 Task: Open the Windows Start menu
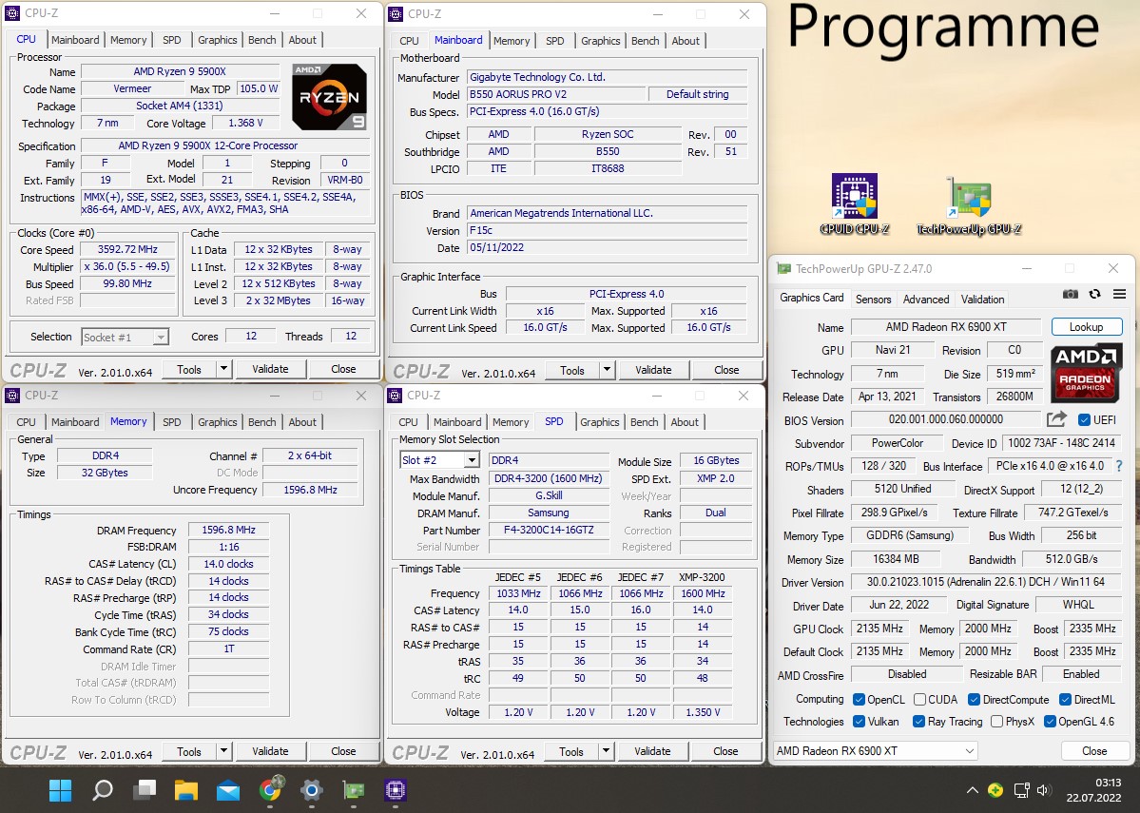click(60, 790)
